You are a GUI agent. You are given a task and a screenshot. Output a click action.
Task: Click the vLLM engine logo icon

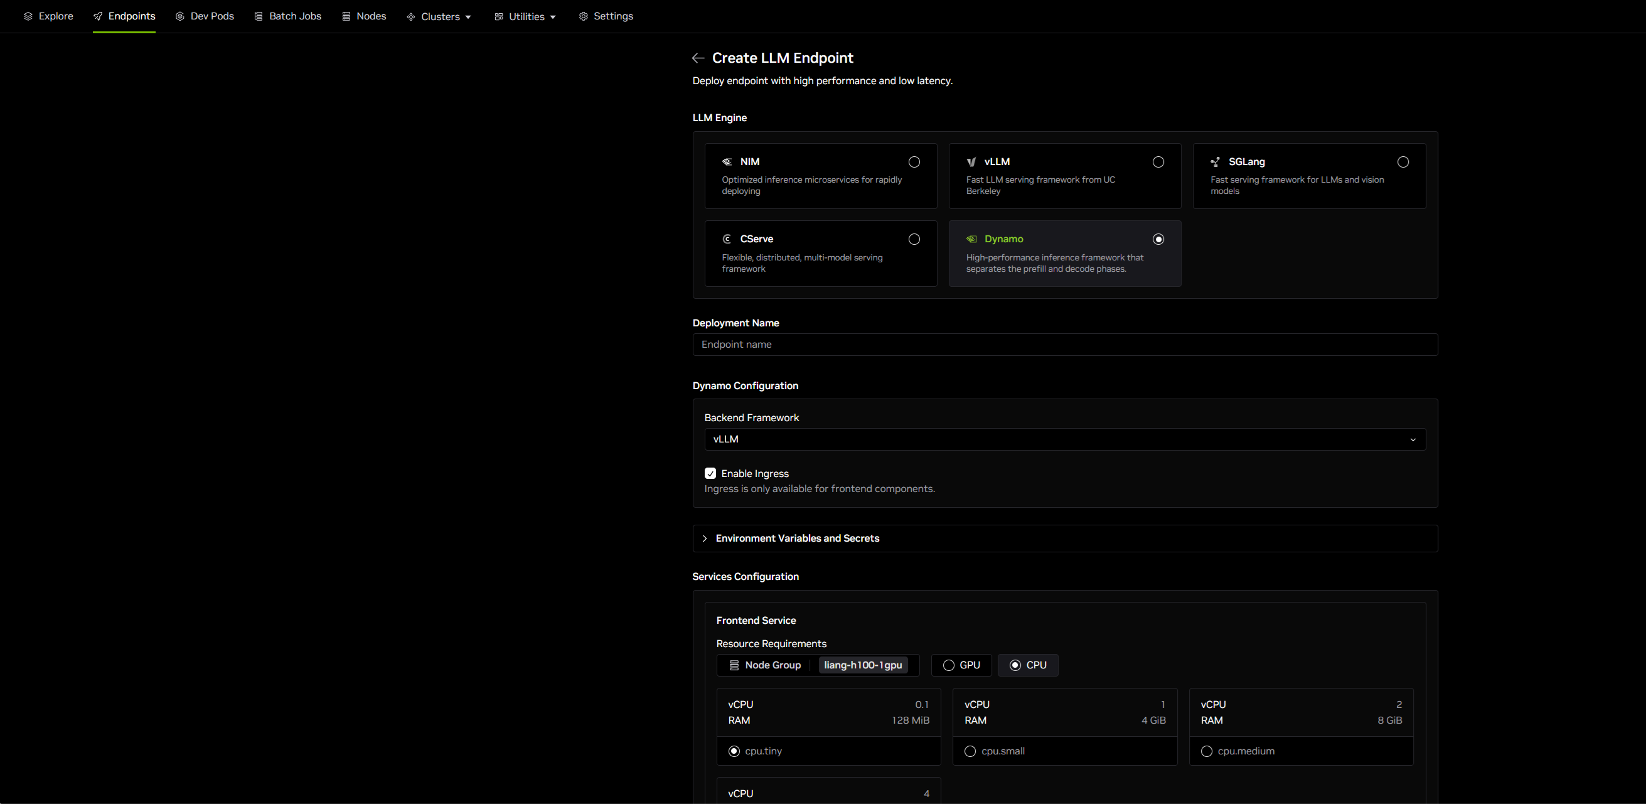click(971, 162)
